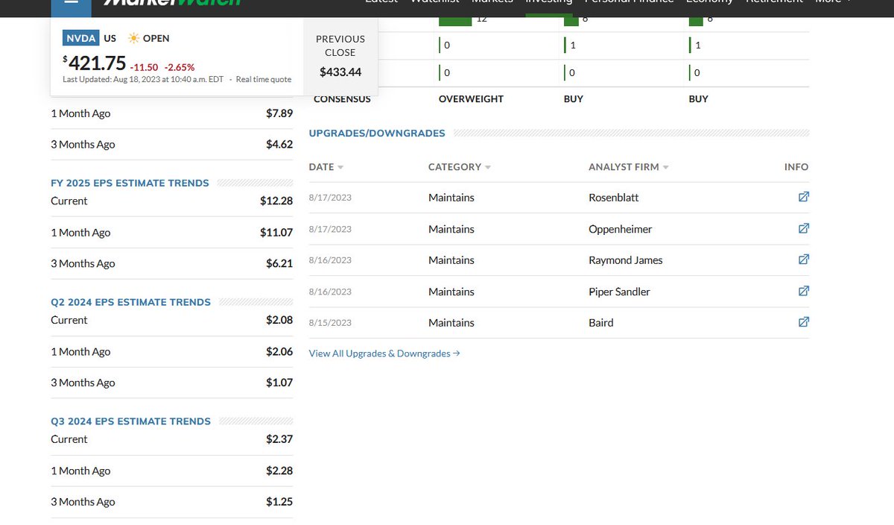Click the $433.44 previous close value
The height and width of the screenshot is (525, 894).
coord(340,72)
